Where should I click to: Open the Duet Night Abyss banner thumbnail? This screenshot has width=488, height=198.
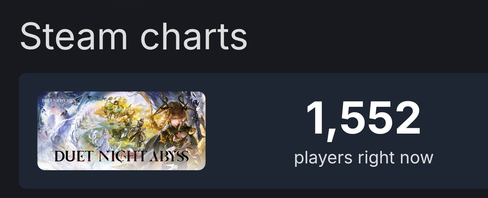coord(121,131)
